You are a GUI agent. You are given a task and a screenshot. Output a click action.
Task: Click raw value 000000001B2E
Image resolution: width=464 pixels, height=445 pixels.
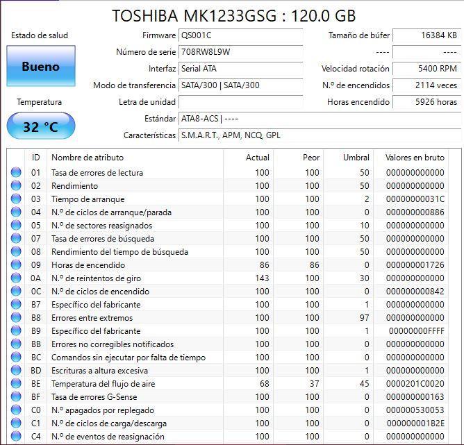click(415, 423)
